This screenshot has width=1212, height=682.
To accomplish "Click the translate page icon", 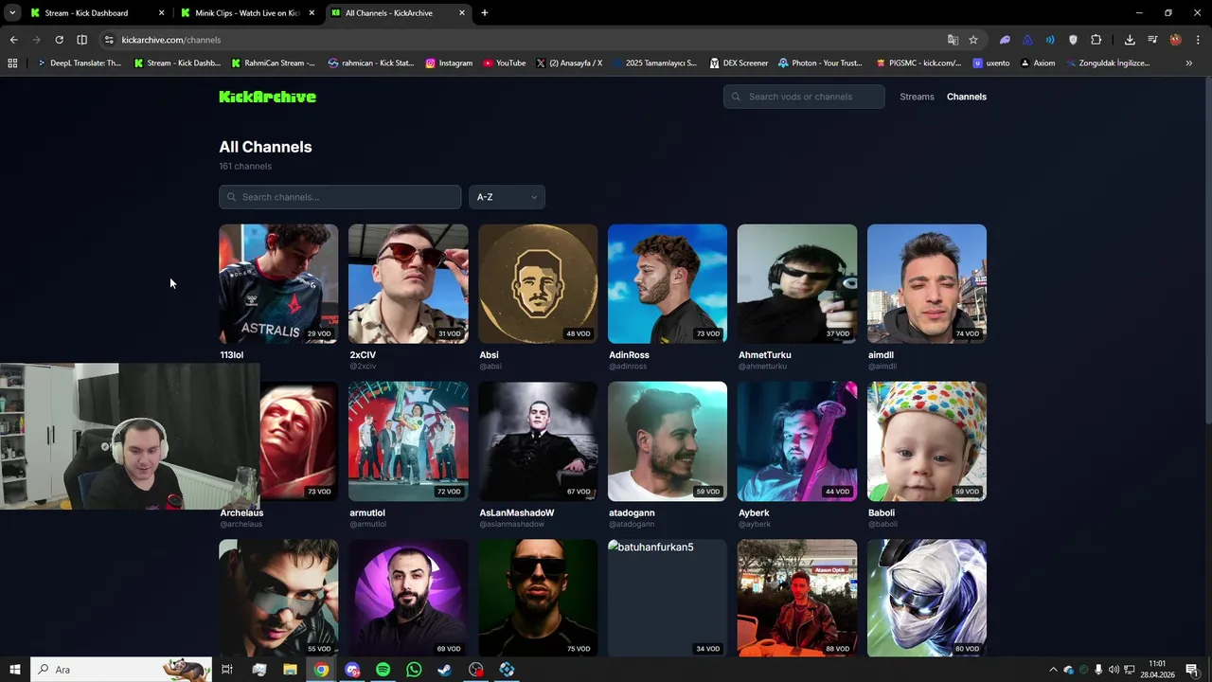I will pos(953,40).
